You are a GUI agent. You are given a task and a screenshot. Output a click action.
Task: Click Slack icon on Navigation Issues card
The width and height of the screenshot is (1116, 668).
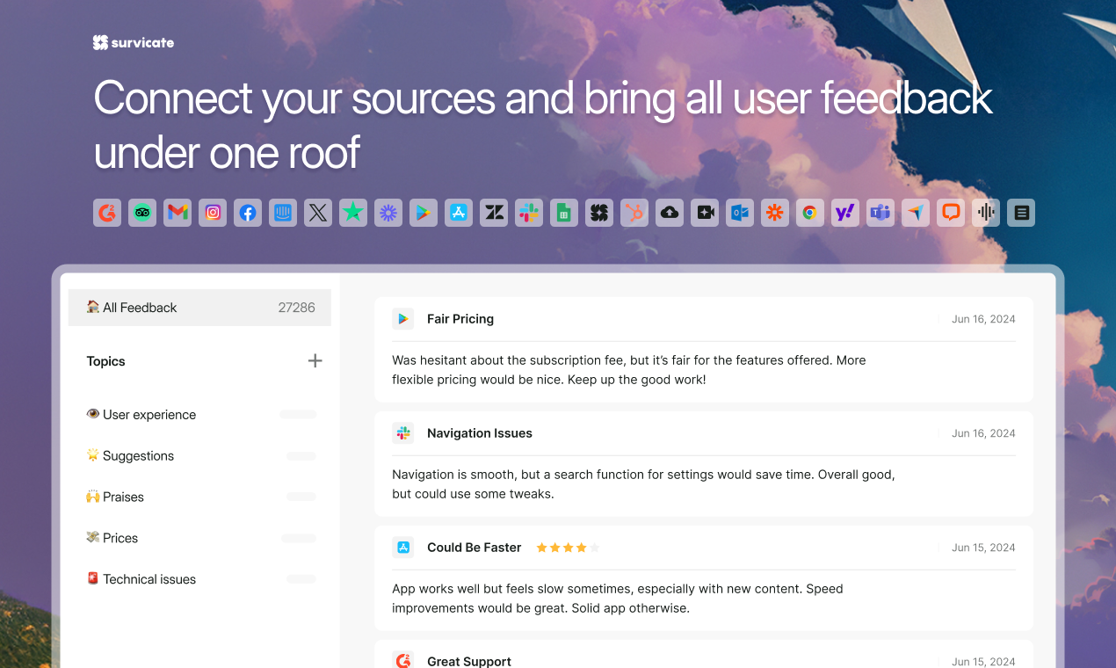(403, 433)
